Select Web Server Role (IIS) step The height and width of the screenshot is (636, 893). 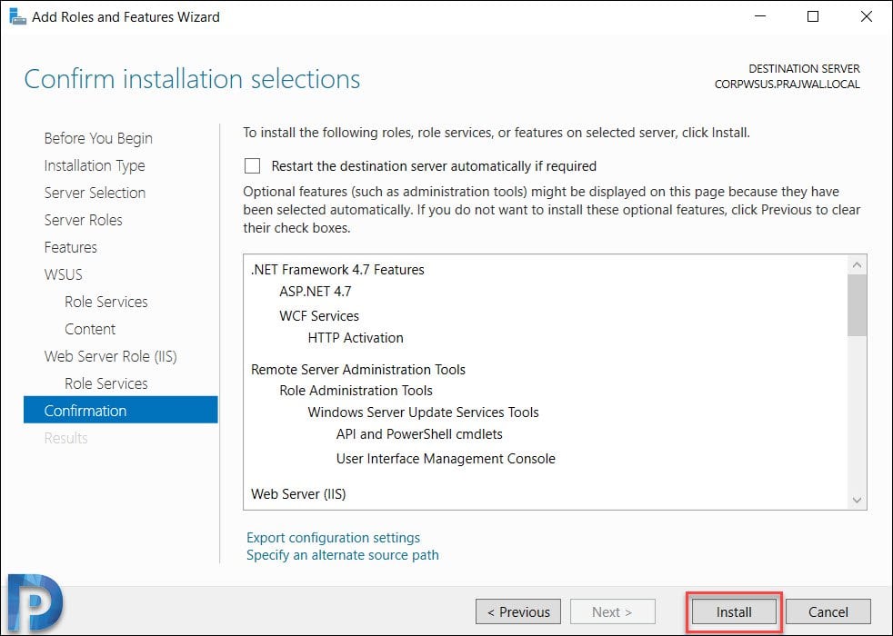[x=110, y=357]
